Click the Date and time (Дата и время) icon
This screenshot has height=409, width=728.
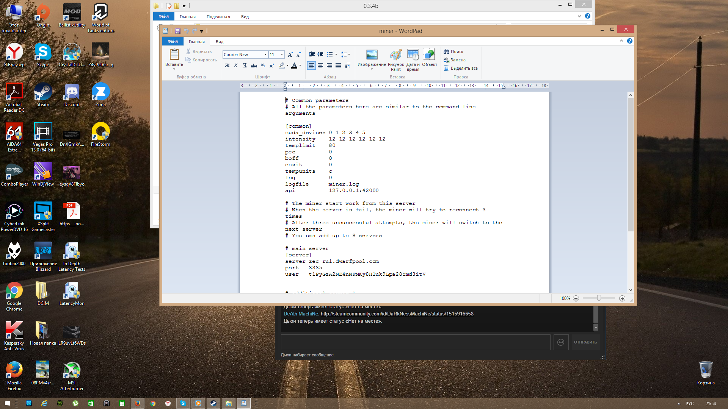tap(413, 59)
